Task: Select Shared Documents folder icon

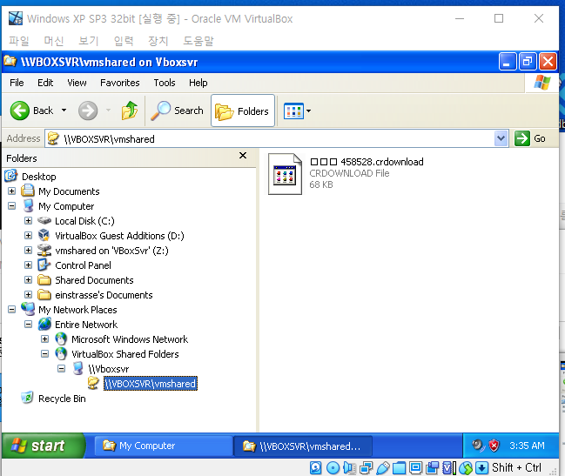Action: click(x=44, y=279)
